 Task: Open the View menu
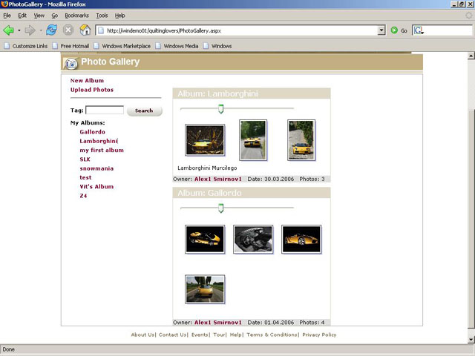pos(39,16)
